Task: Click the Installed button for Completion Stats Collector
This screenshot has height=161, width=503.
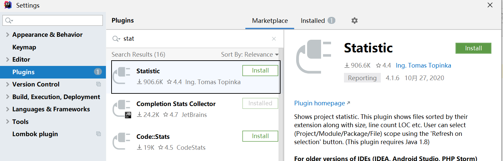Action: pos(260,103)
